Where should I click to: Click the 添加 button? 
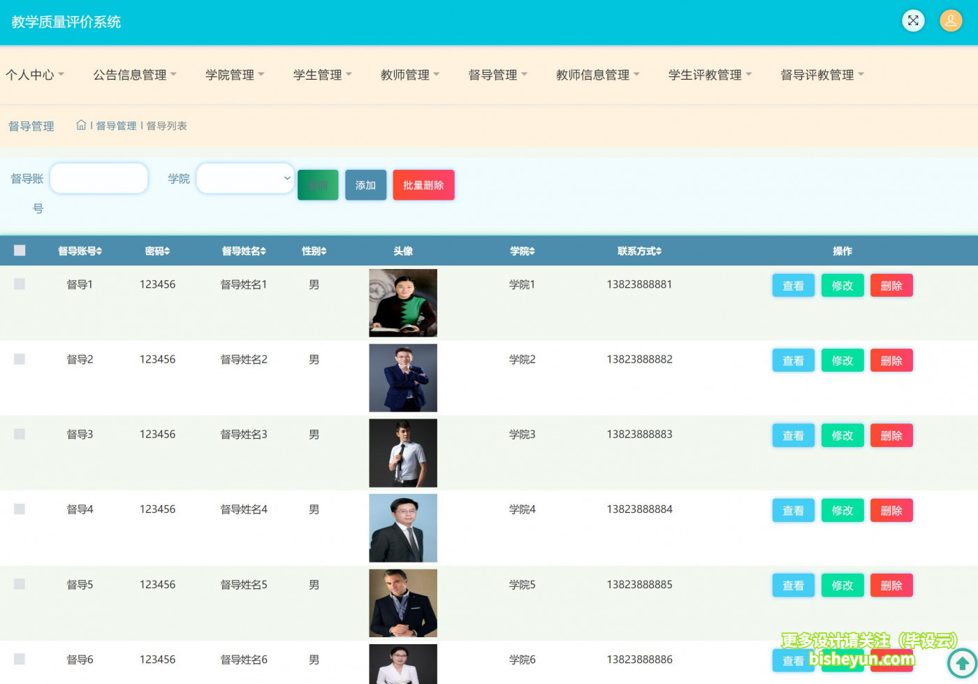365,184
